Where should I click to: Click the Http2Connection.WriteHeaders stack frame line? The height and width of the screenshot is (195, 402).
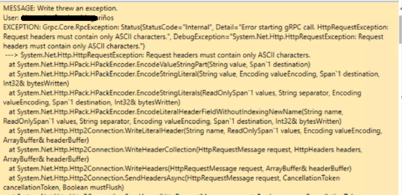181,169
